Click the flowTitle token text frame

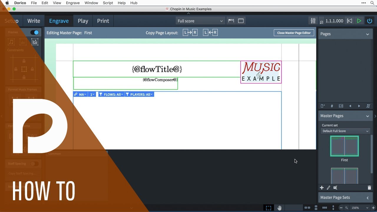(x=157, y=69)
